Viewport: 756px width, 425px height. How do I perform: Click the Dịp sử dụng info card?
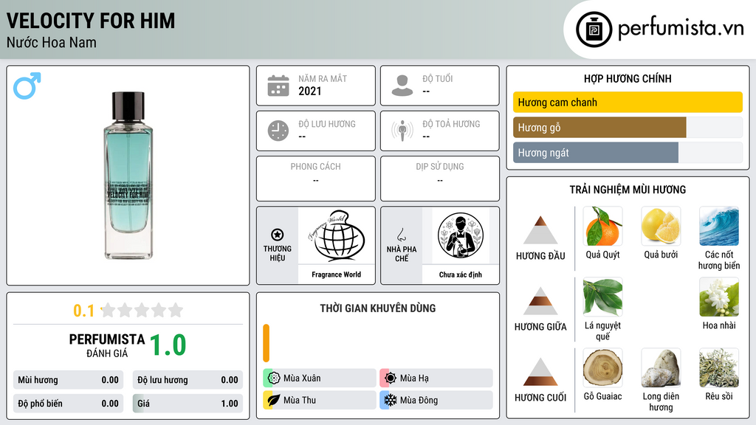tap(440, 179)
